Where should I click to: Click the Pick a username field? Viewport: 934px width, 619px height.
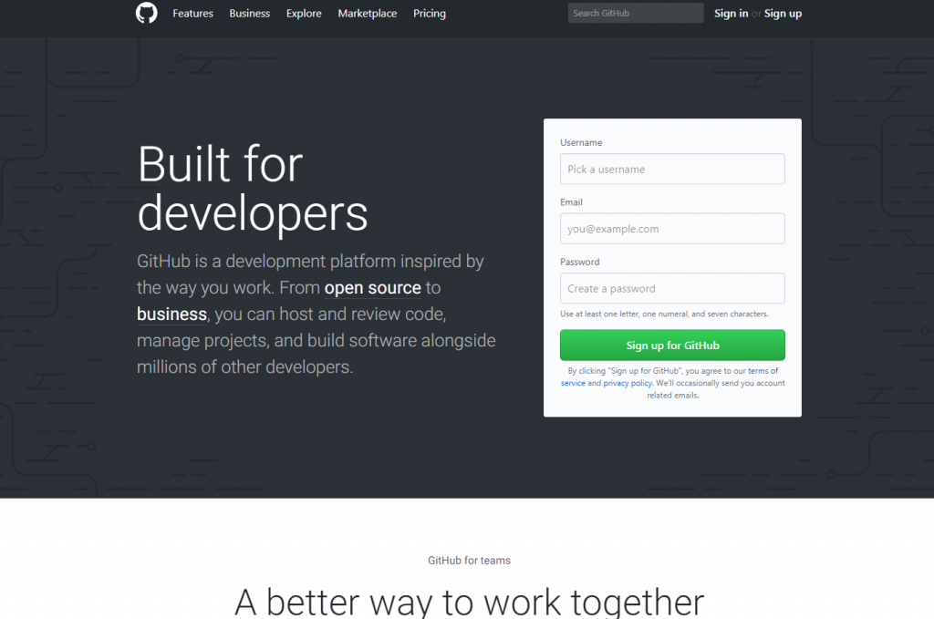672,169
